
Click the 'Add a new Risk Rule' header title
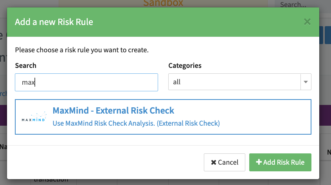(x=54, y=22)
